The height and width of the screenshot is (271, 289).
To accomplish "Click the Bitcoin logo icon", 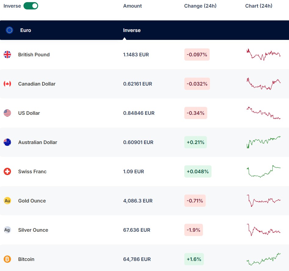I will point(7,259).
